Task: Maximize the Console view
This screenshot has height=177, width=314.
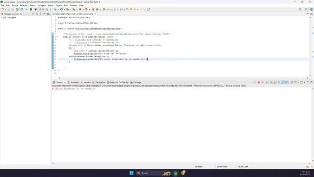Action: click(x=312, y=82)
